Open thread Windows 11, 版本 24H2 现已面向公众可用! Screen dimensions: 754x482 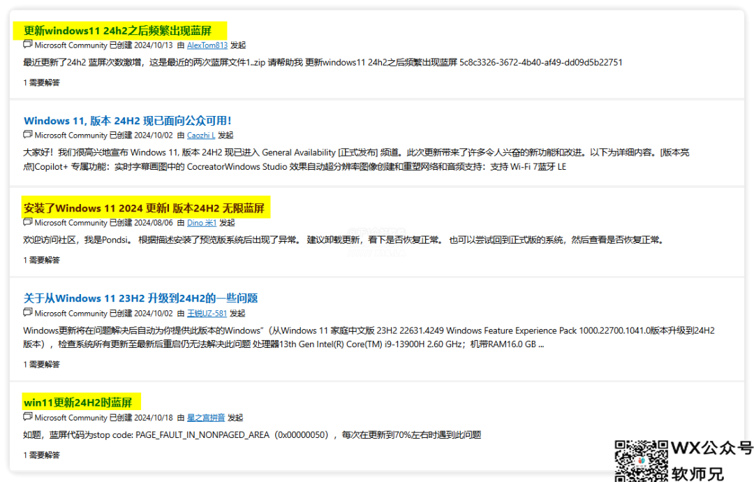coord(128,121)
